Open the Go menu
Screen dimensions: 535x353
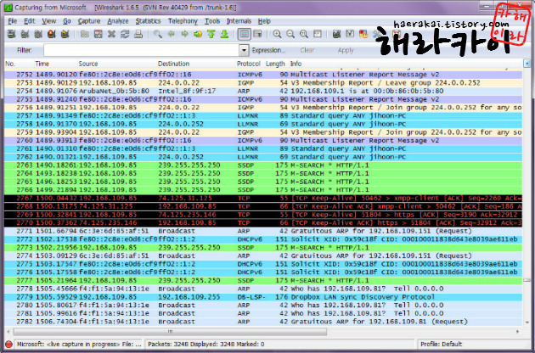coord(67,21)
